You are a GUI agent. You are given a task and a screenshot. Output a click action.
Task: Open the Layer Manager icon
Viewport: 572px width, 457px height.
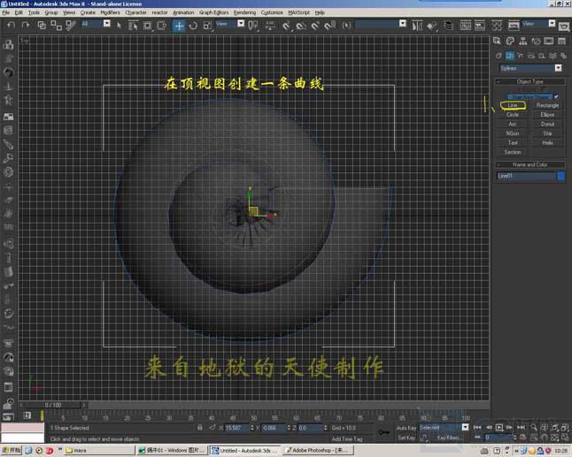448,26
